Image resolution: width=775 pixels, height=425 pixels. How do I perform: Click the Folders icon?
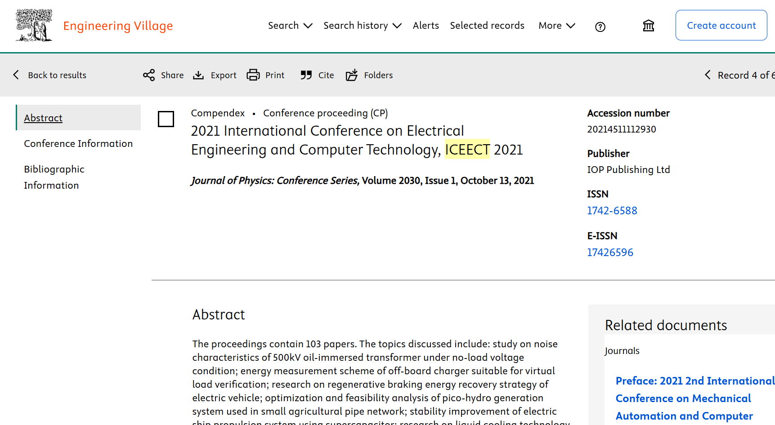click(x=352, y=75)
